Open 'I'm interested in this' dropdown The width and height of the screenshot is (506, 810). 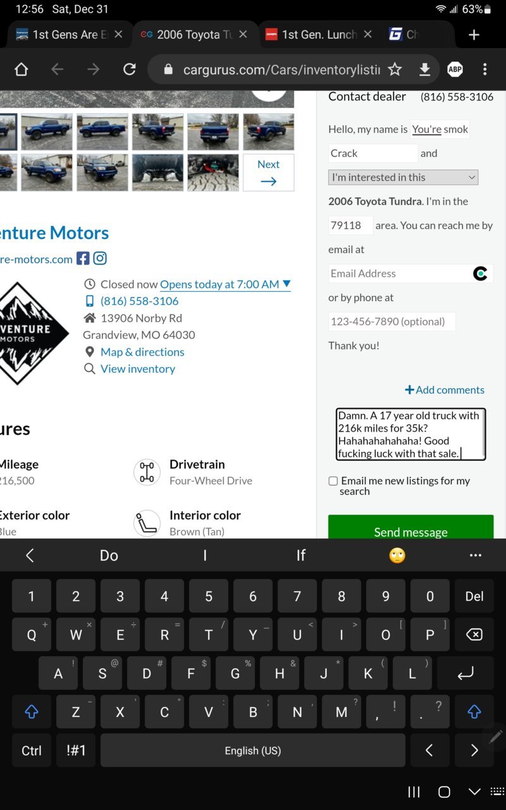tap(403, 177)
